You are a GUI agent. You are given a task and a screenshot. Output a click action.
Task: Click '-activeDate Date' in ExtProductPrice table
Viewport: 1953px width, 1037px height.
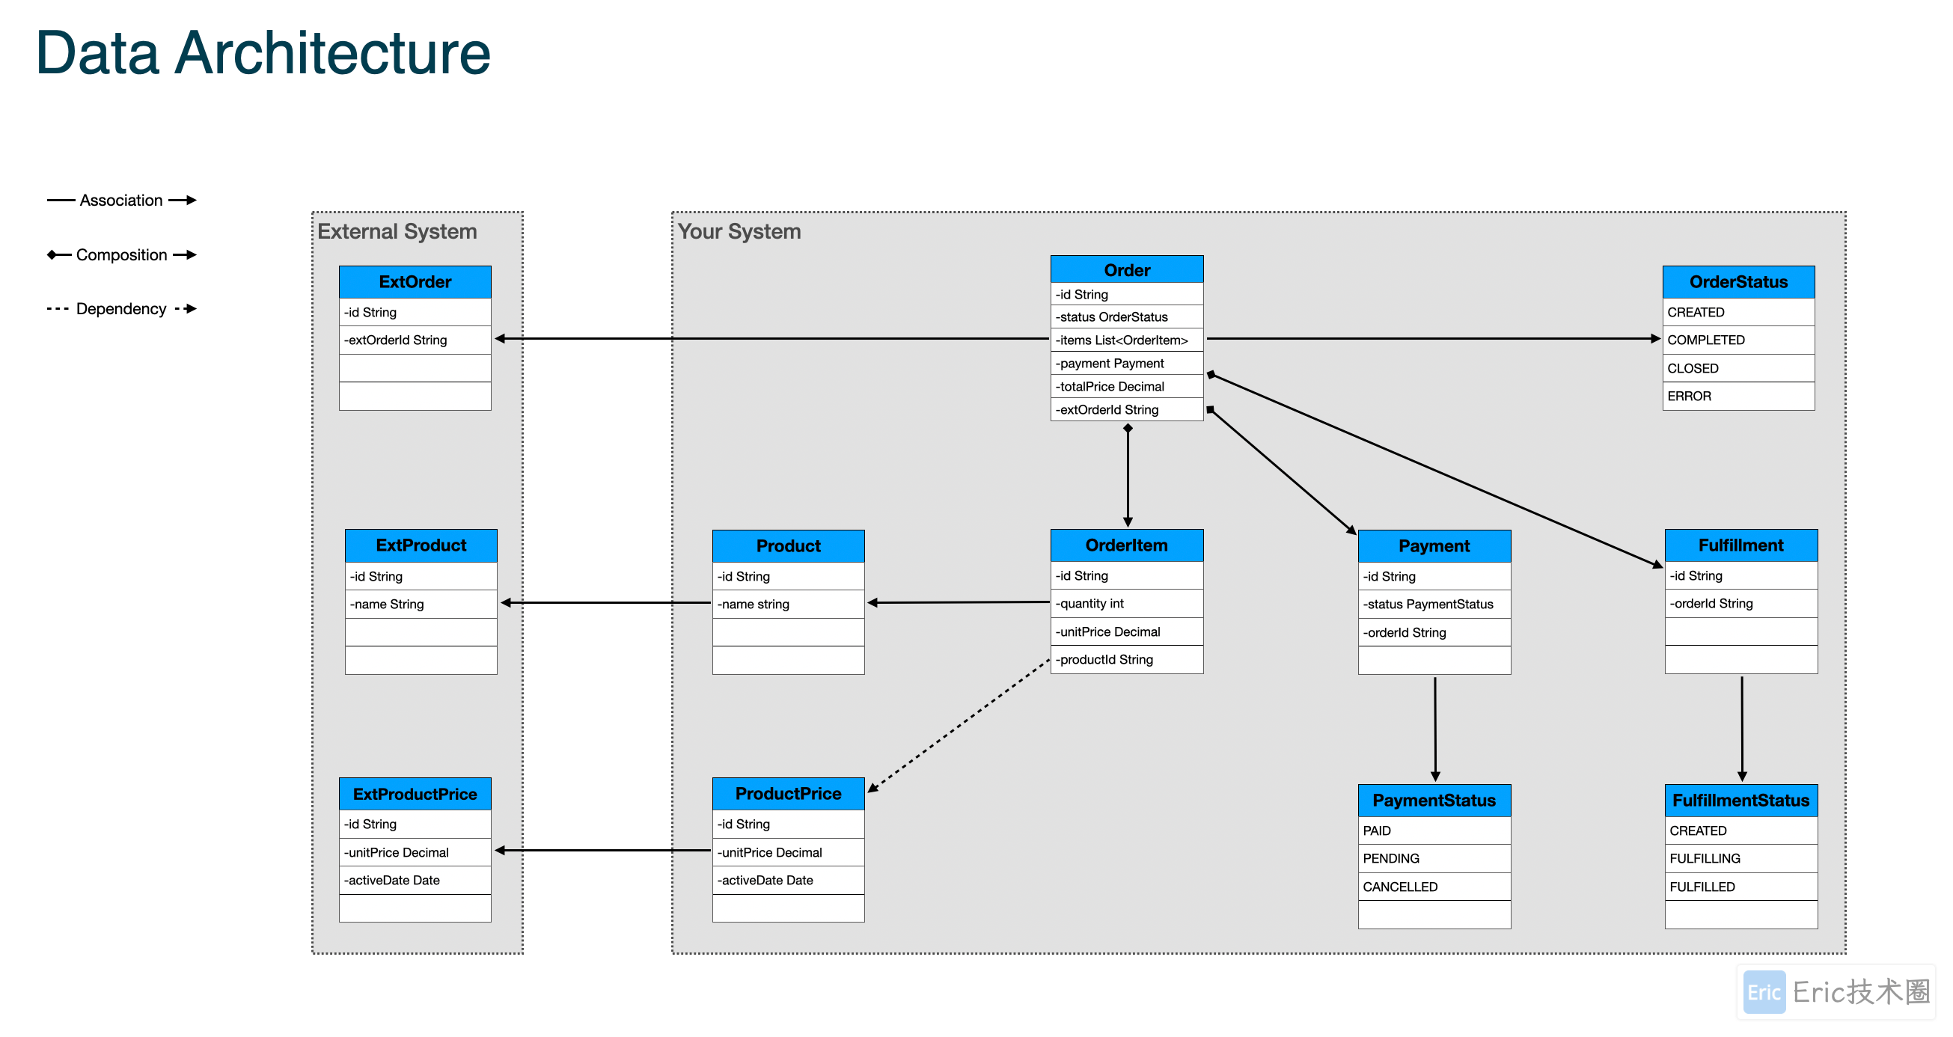pyautogui.click(x=415, y=880)
